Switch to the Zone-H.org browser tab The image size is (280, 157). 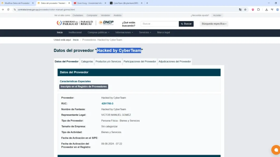click(x=89, y=3)
